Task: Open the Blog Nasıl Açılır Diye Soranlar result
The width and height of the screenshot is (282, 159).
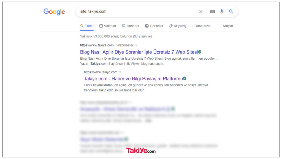Action: 139,52
